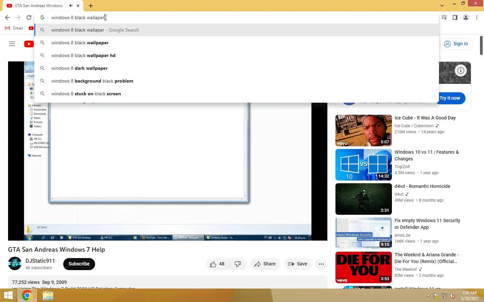Open 'Windows 10 vs 11' video thumbnail

pyautogui.click(x=364, y=165)
